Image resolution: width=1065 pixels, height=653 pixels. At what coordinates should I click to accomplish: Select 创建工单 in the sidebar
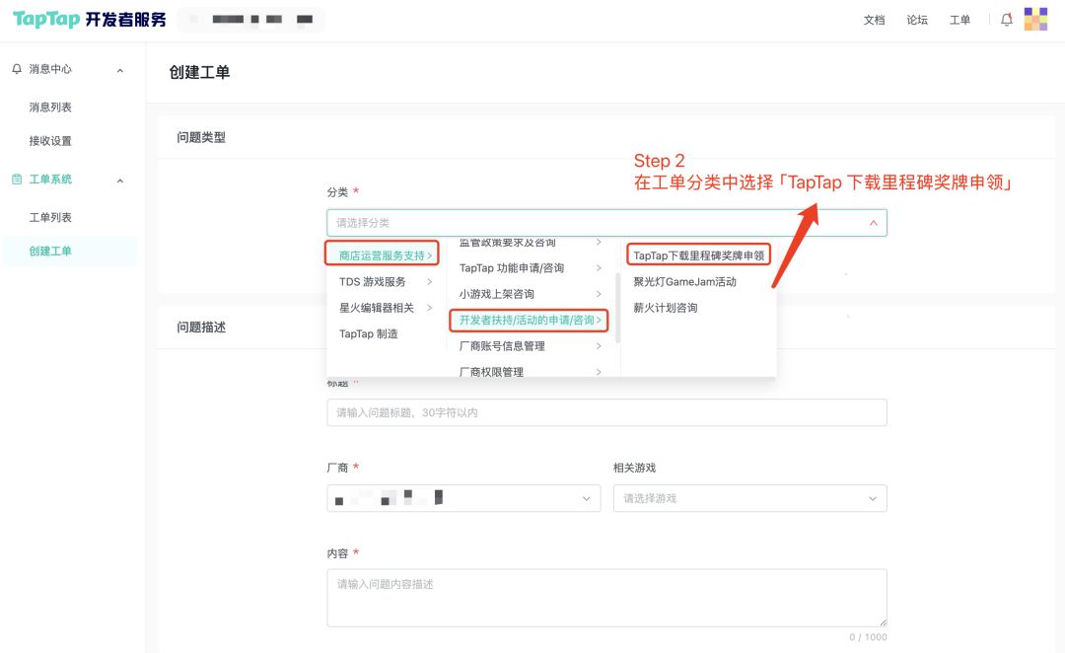tap(69, 251)
